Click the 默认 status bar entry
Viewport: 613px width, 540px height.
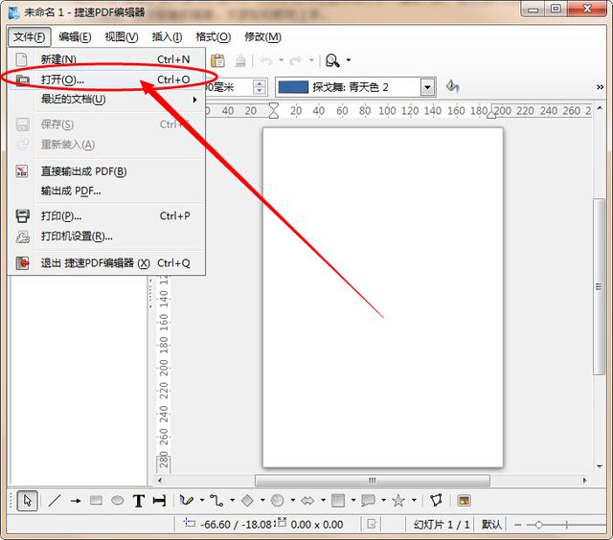coord(491,525)
